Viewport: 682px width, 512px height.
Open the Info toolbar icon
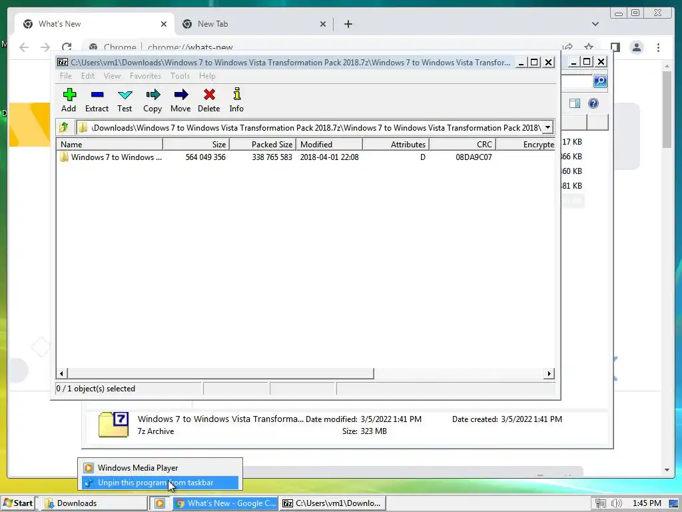pos(236,100)
